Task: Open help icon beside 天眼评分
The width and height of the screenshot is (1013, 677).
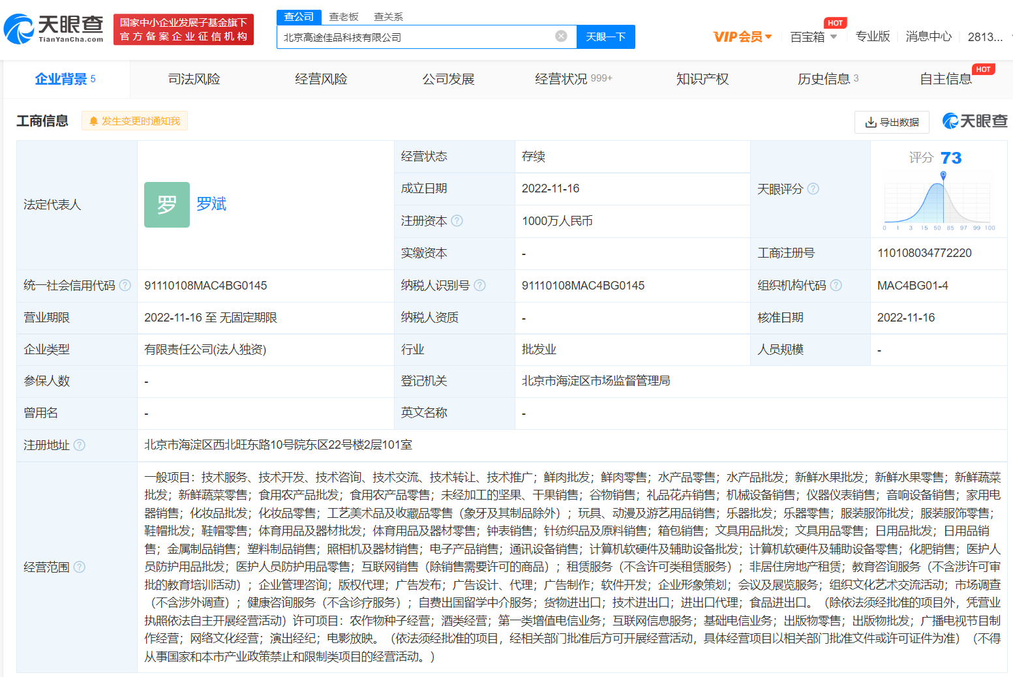Action: click(x=813, y=188)
